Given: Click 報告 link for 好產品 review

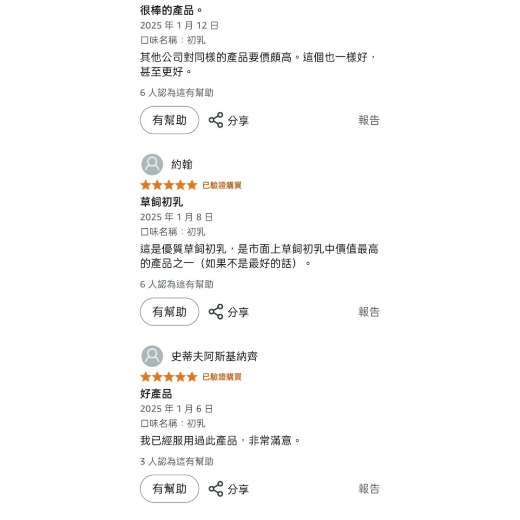Looking at the screenshot, I should (x=369, y=489).
